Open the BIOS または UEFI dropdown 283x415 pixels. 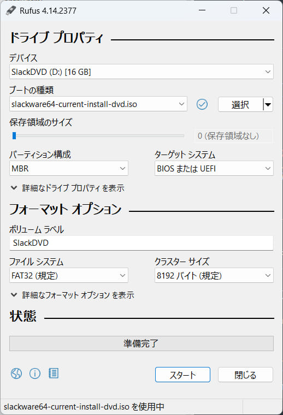[214, 168]
